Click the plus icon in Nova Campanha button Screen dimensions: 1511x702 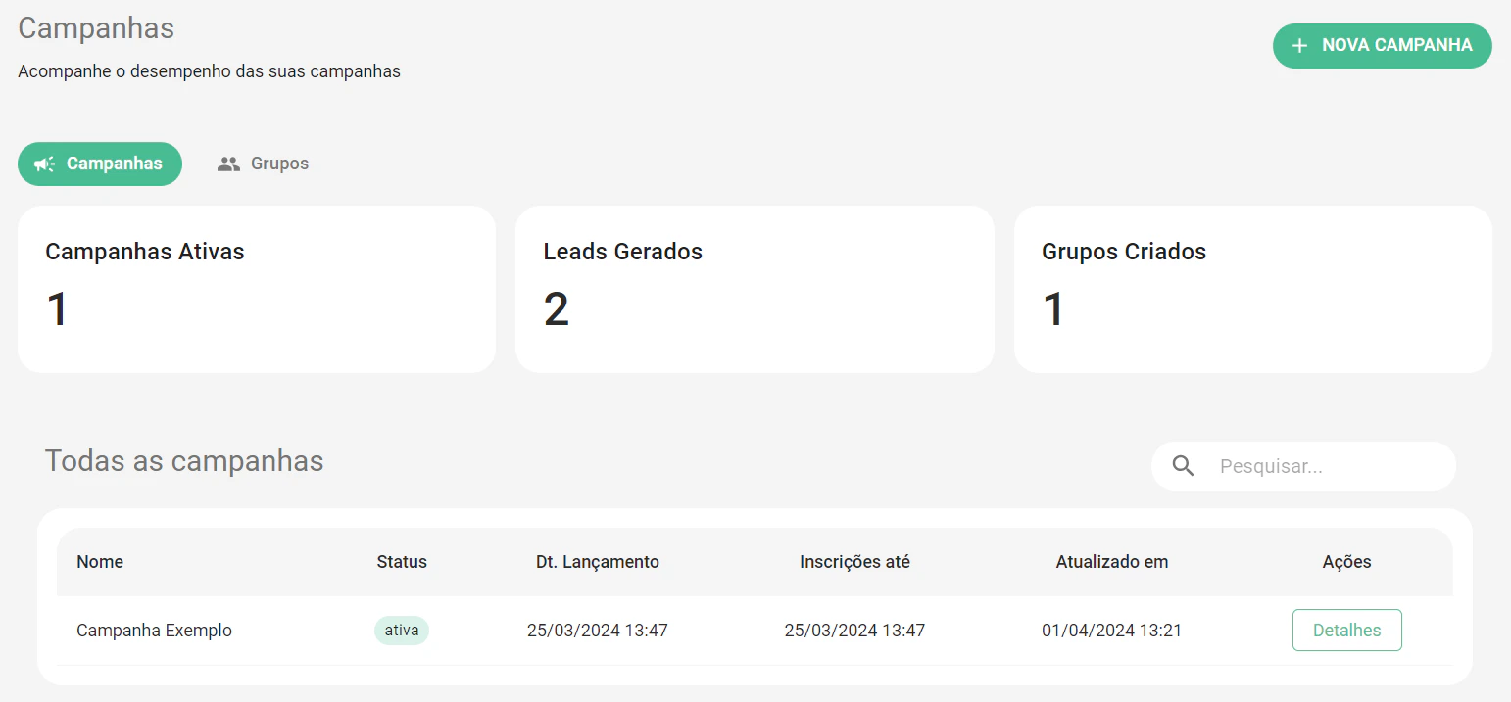click(x=1299, y=45)
